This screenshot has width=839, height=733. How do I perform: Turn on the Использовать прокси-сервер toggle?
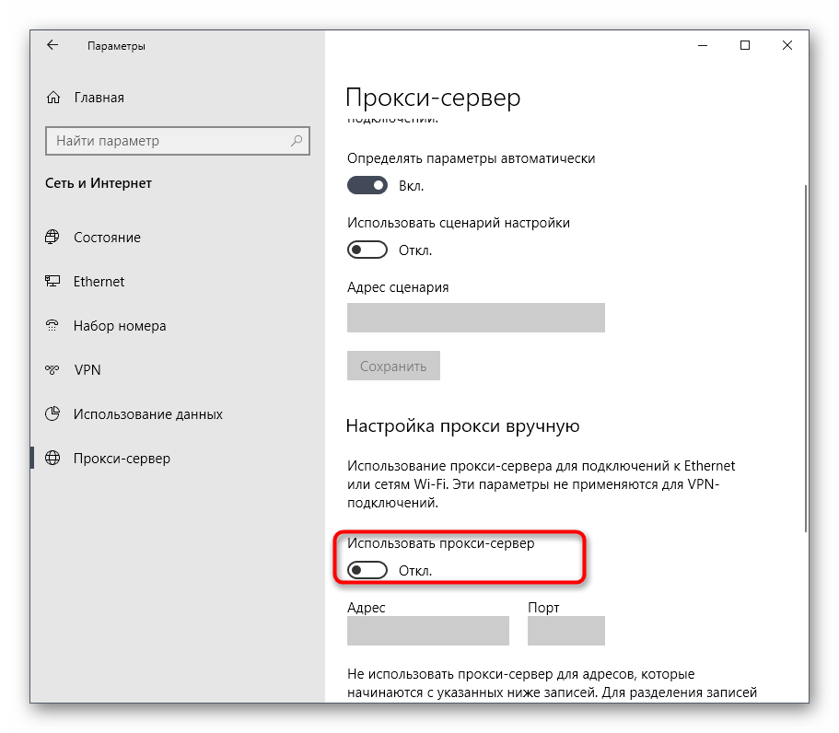367,571
